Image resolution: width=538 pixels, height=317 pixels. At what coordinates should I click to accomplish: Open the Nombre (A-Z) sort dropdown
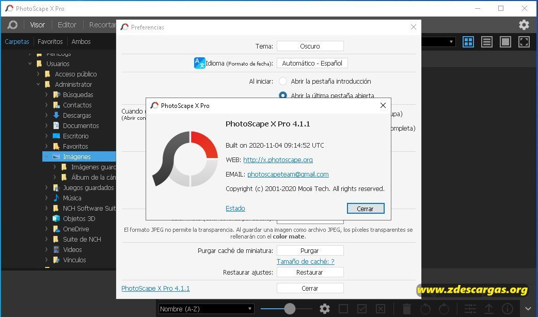point(206,309)
